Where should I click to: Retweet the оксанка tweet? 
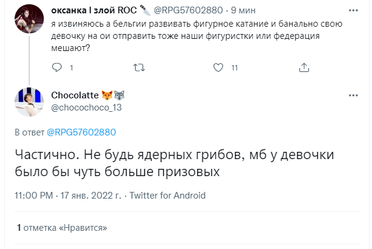tap(139, 68)
